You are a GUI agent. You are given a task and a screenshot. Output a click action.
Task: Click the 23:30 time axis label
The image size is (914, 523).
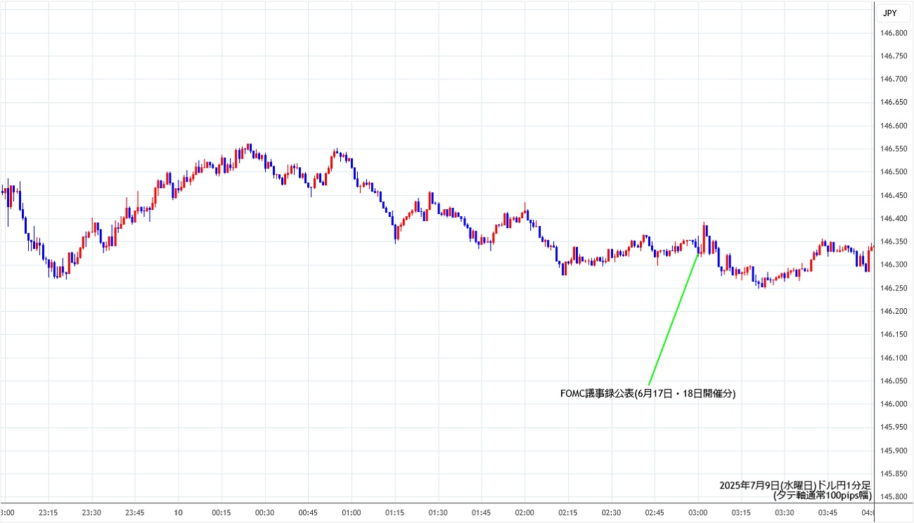click(92, 512)
